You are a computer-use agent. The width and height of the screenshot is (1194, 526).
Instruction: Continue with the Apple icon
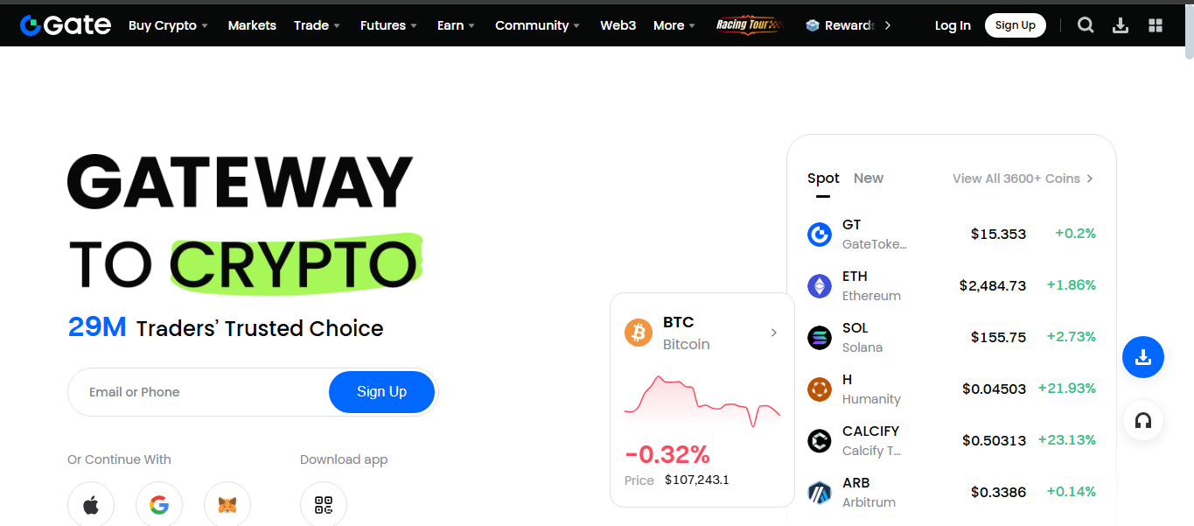coord(91,504)
